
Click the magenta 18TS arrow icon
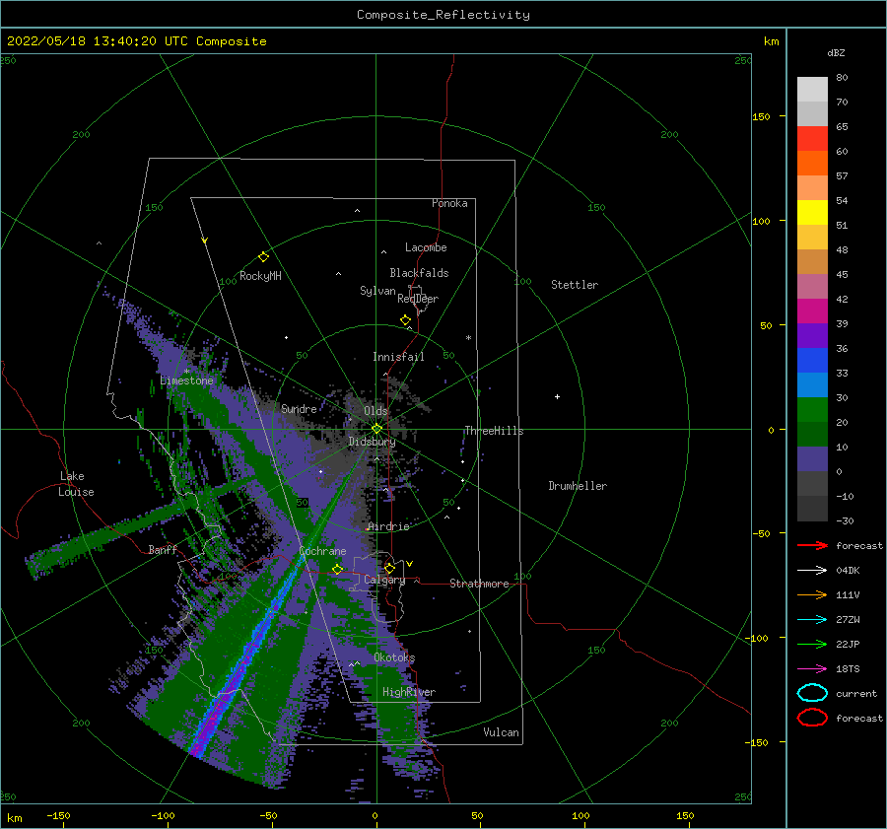[x=812, y=669]
